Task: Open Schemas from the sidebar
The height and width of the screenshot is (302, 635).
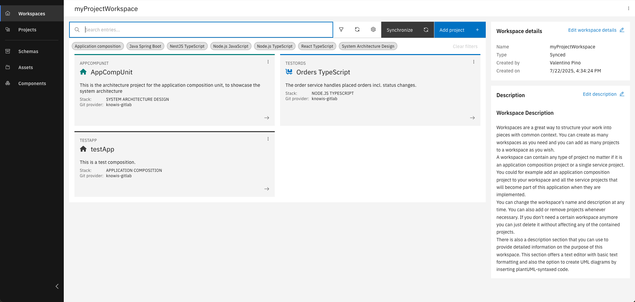Action: 28,51
